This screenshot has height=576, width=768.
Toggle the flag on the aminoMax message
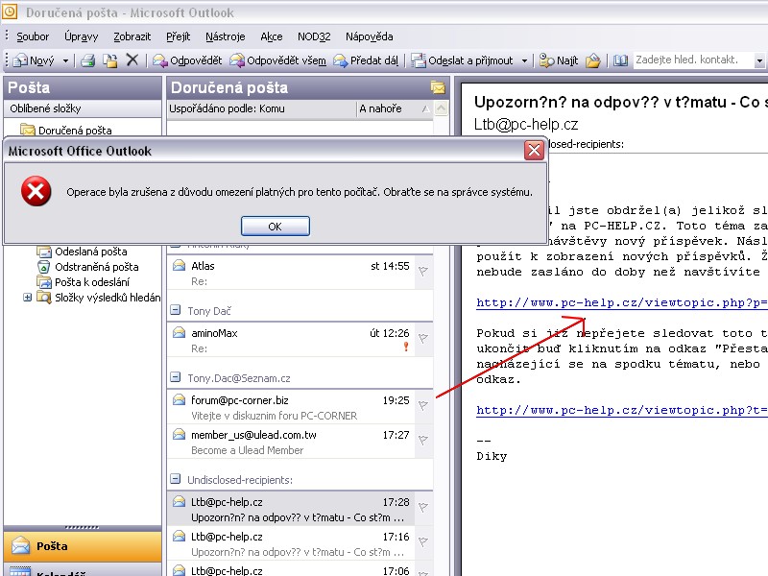(x=423, y=338)
